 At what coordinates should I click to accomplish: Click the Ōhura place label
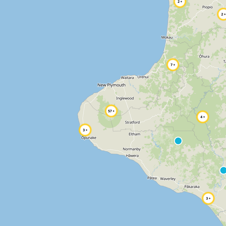coord(204,56)
